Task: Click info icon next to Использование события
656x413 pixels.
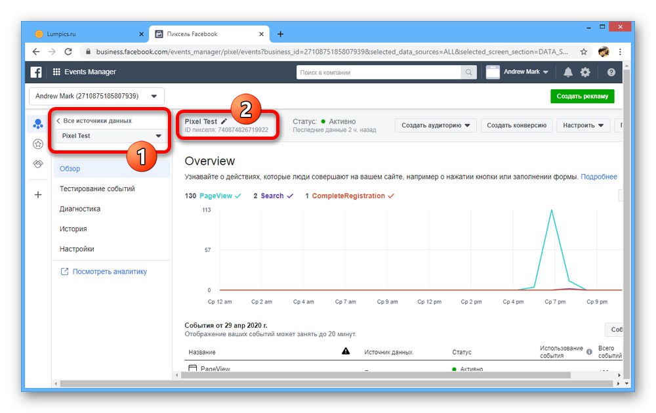Action: click(x=589, y=352)
